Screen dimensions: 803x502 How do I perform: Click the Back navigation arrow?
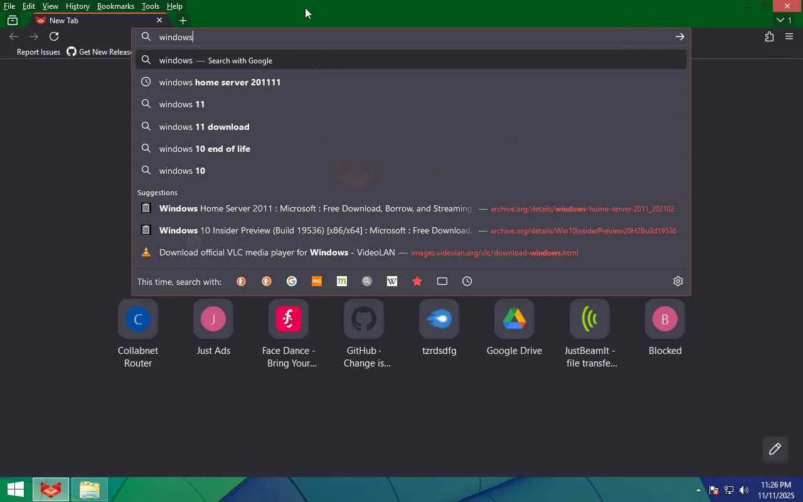coord(14,36)
